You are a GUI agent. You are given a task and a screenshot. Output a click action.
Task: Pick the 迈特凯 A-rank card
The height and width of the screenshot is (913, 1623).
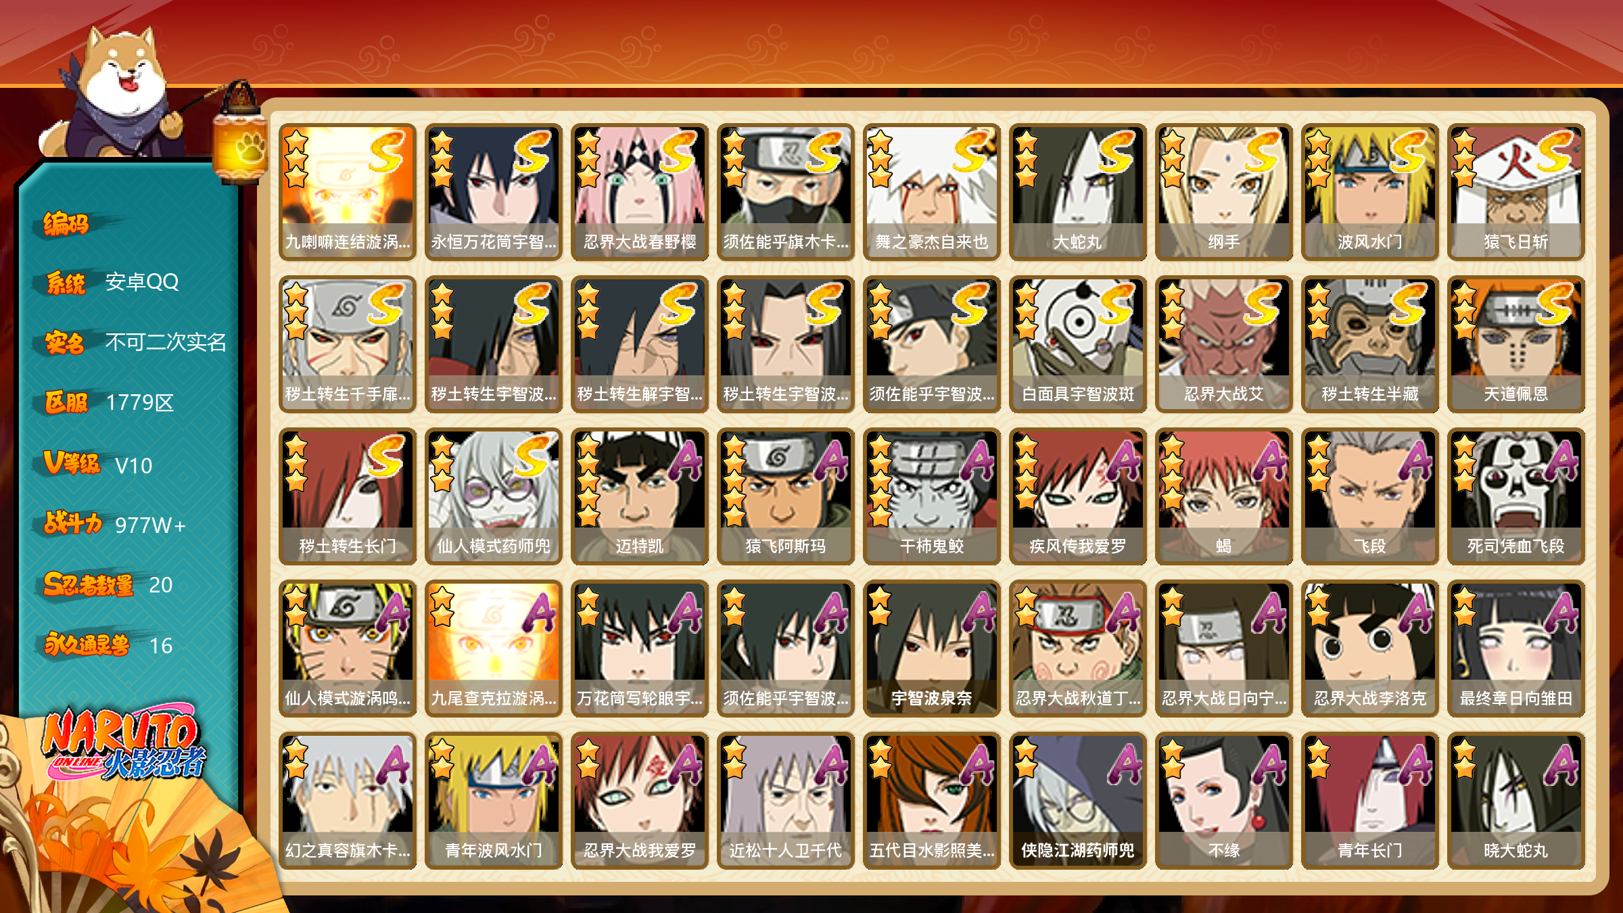point(639,496)
